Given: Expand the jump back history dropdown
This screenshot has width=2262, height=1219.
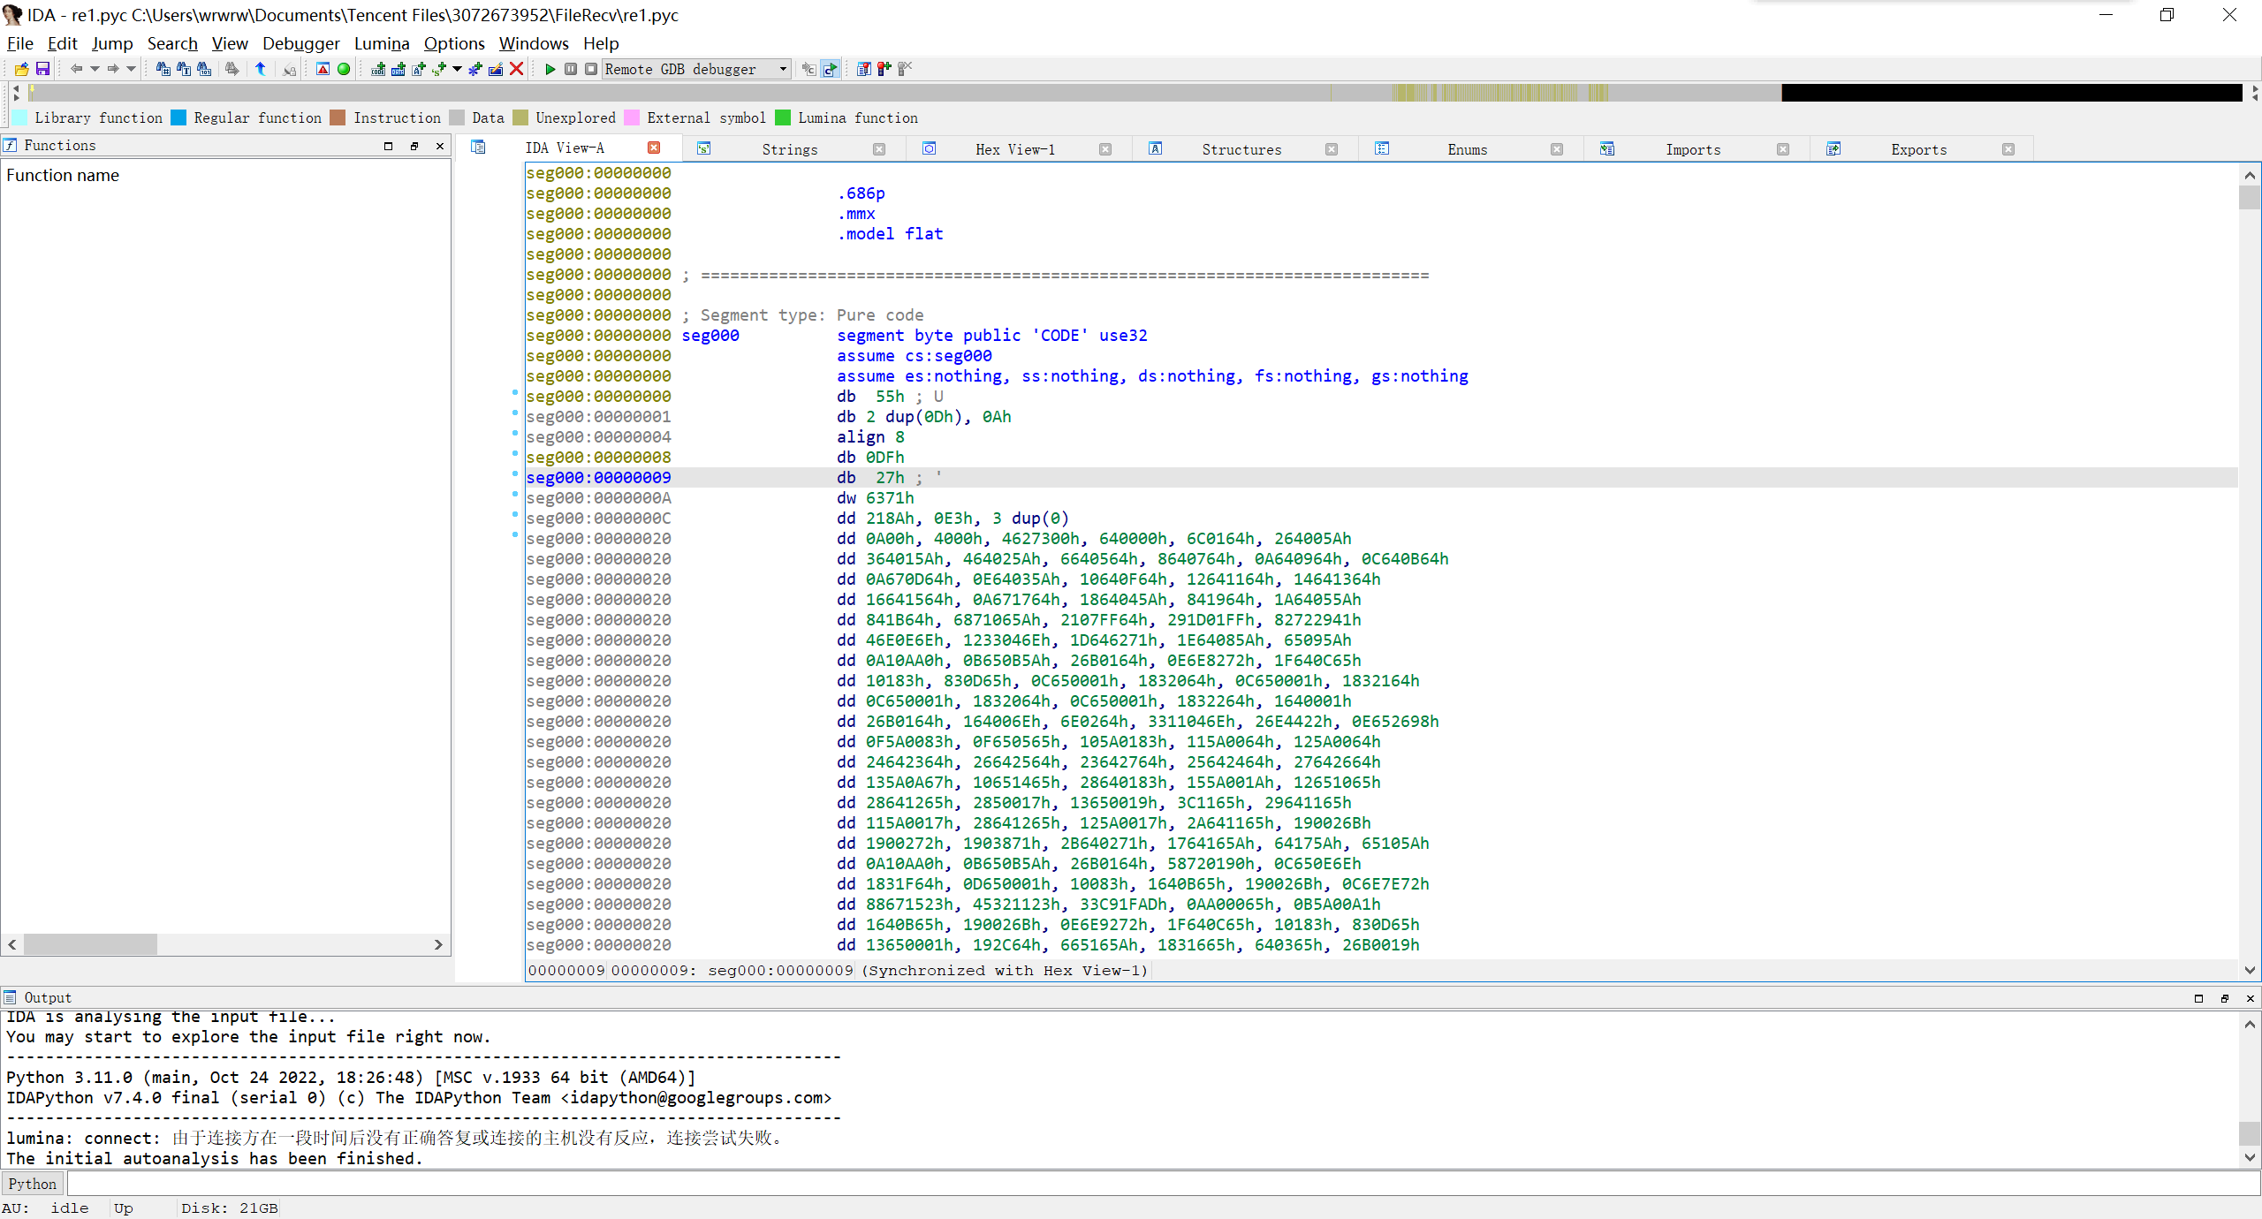Looking at the screenshot, I should [94, 69].
